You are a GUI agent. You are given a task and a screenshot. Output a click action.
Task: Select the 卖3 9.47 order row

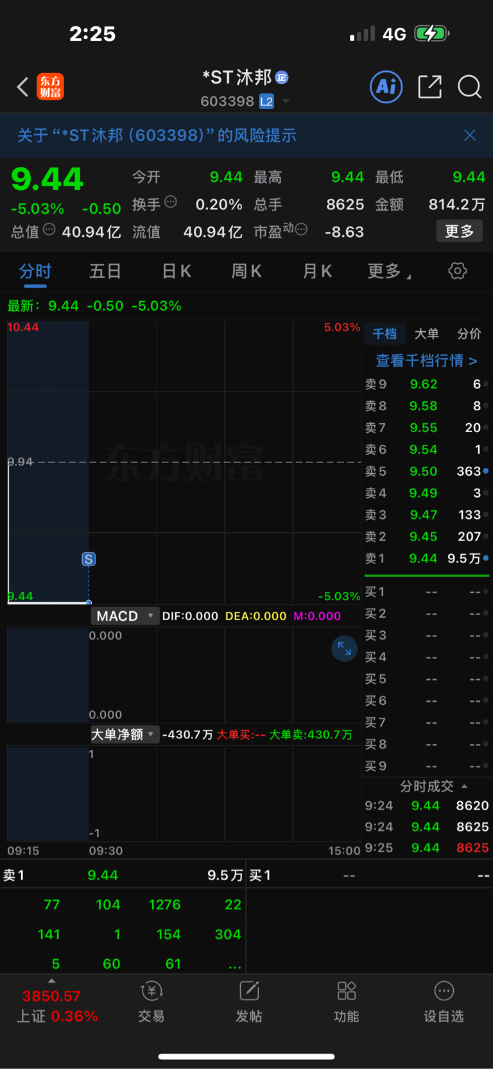pyautogui.click(x=426, y=515)
